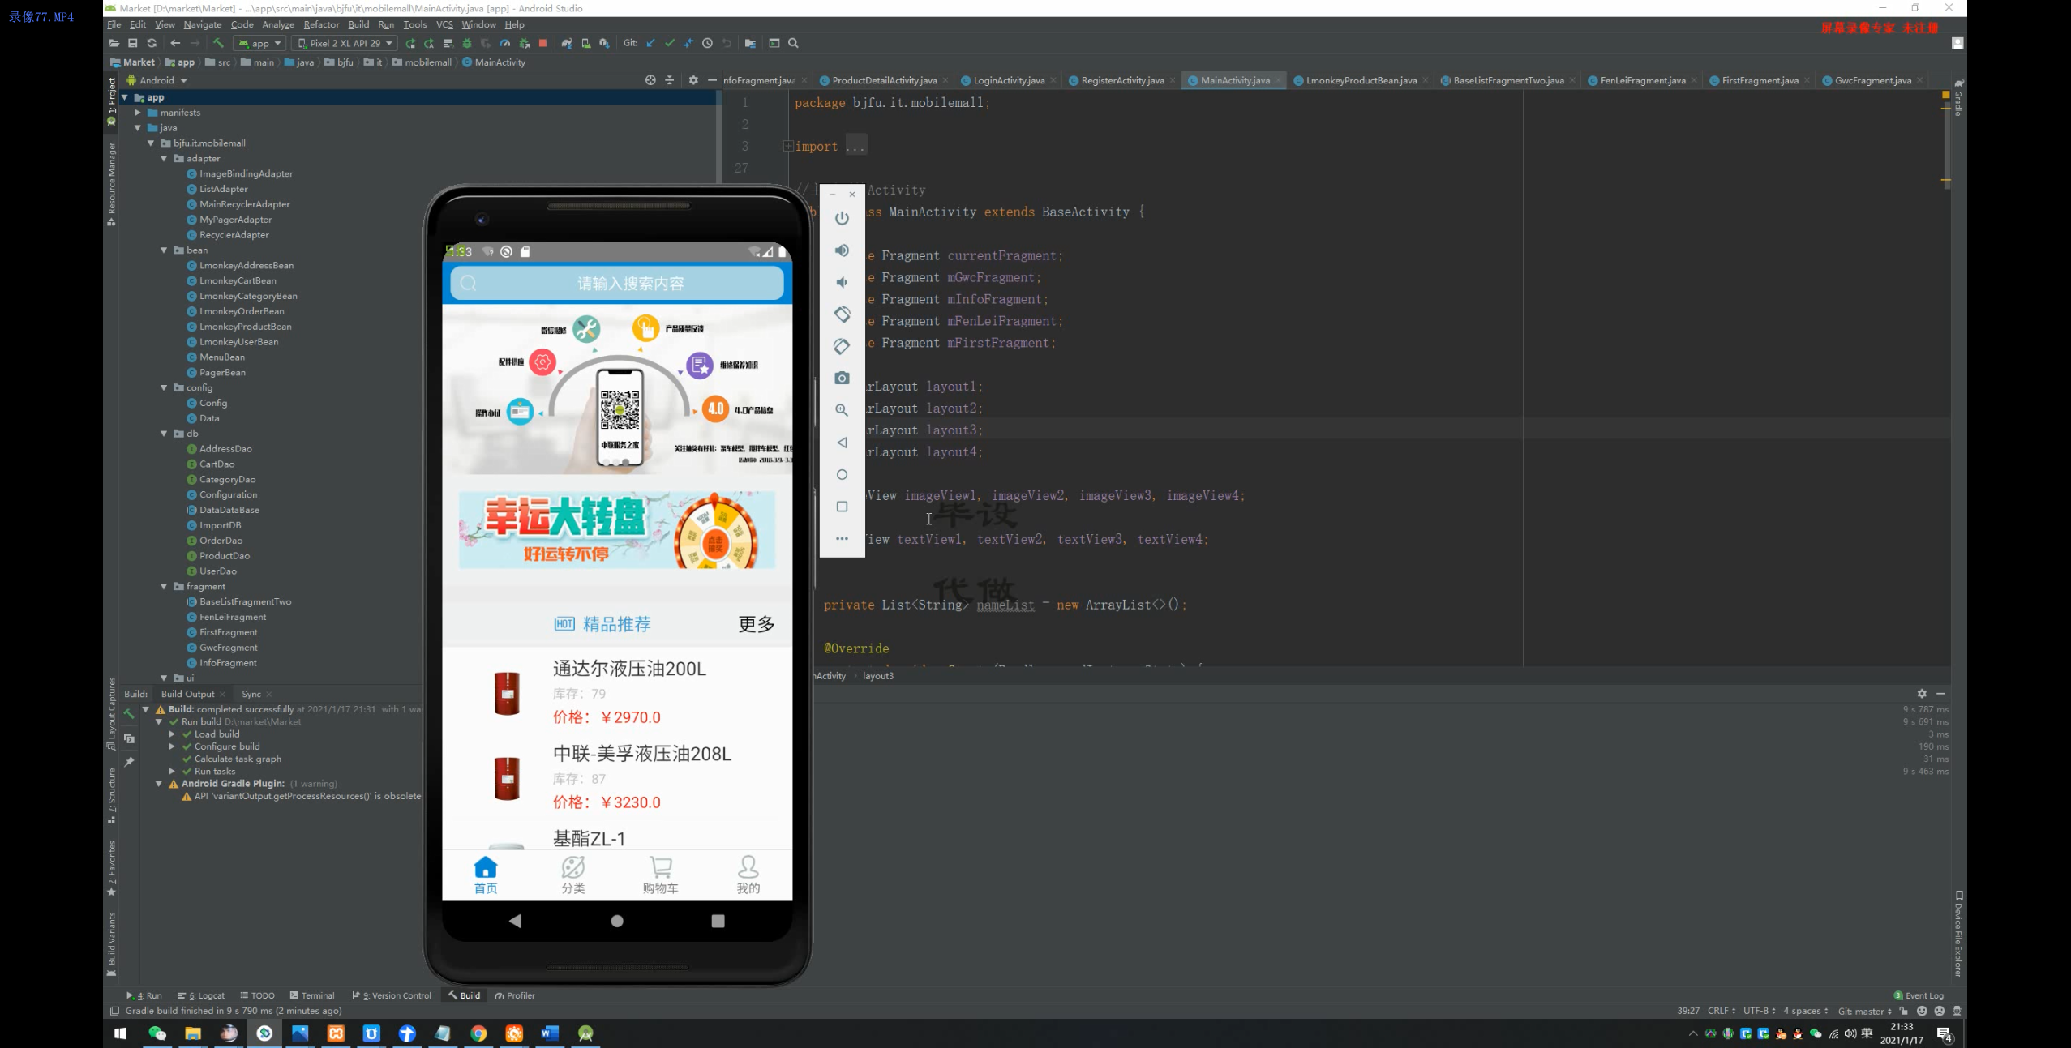Image resolution: width=2071 pixels, height=1048 pixels.
Task: Switch to LoginActivity.java tab
Action: [x=1009, y=80]
